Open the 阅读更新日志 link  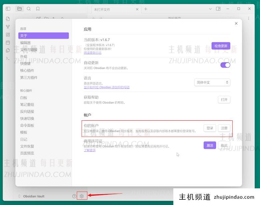coord(93,53)
